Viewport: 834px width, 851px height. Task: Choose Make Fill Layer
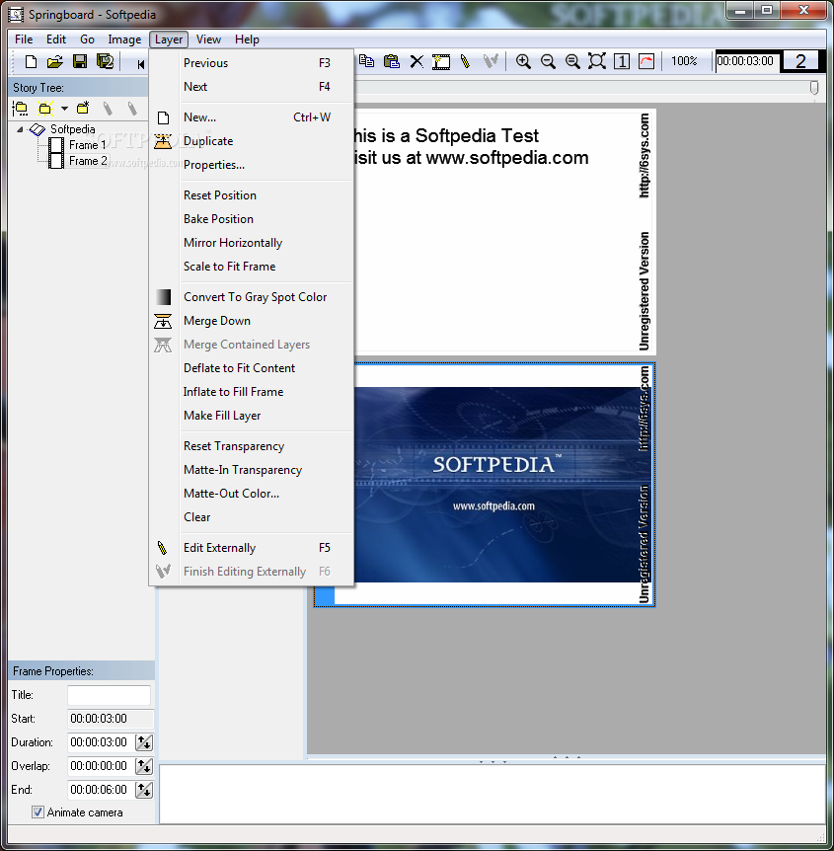tap(252, 416)
